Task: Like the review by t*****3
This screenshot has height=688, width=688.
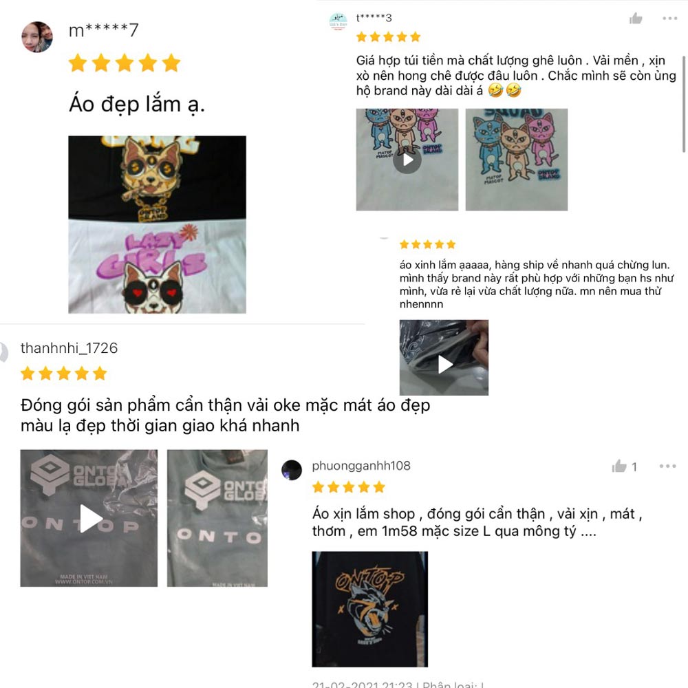Action: click(636, 19)
